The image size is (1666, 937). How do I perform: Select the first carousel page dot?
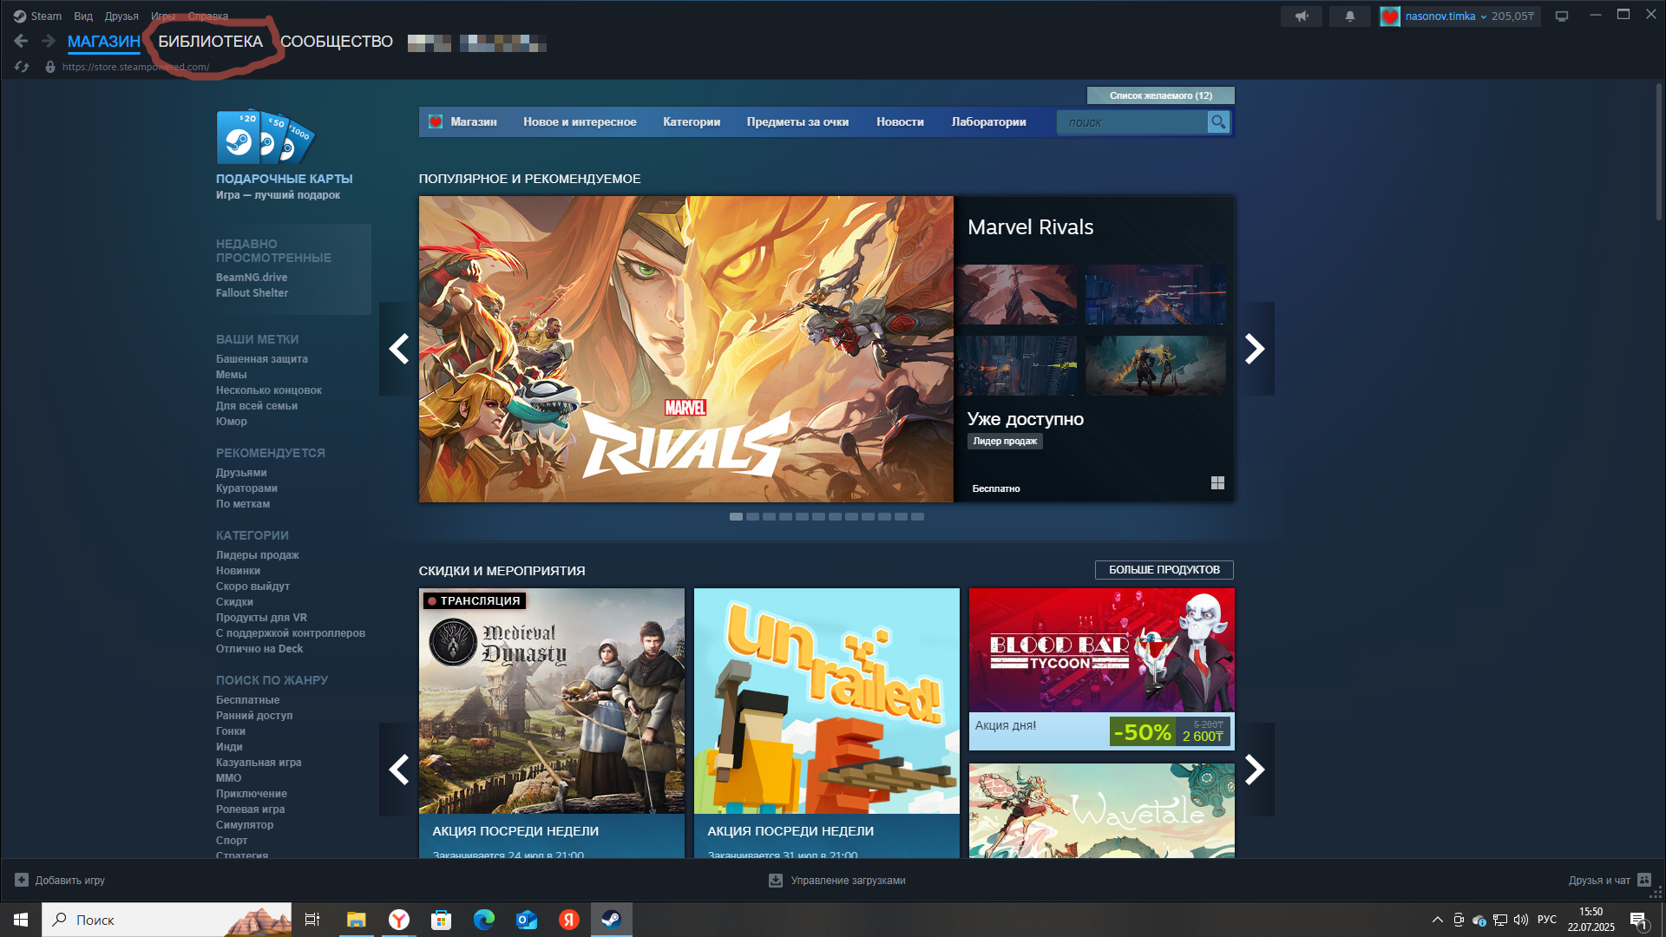tap(736, 516)
